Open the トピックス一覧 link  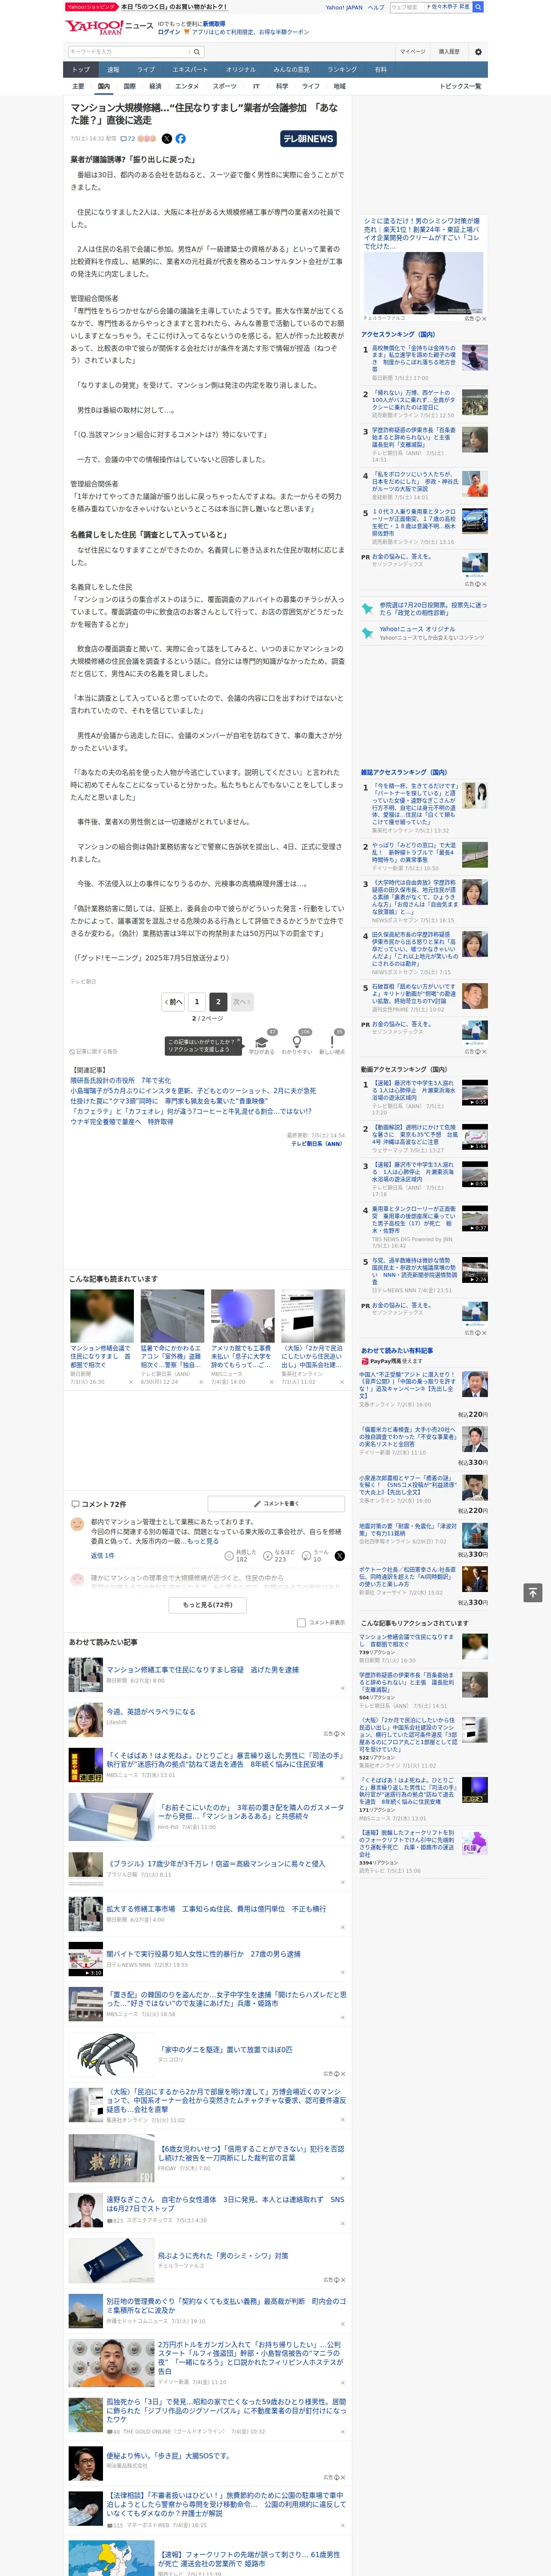460,86
